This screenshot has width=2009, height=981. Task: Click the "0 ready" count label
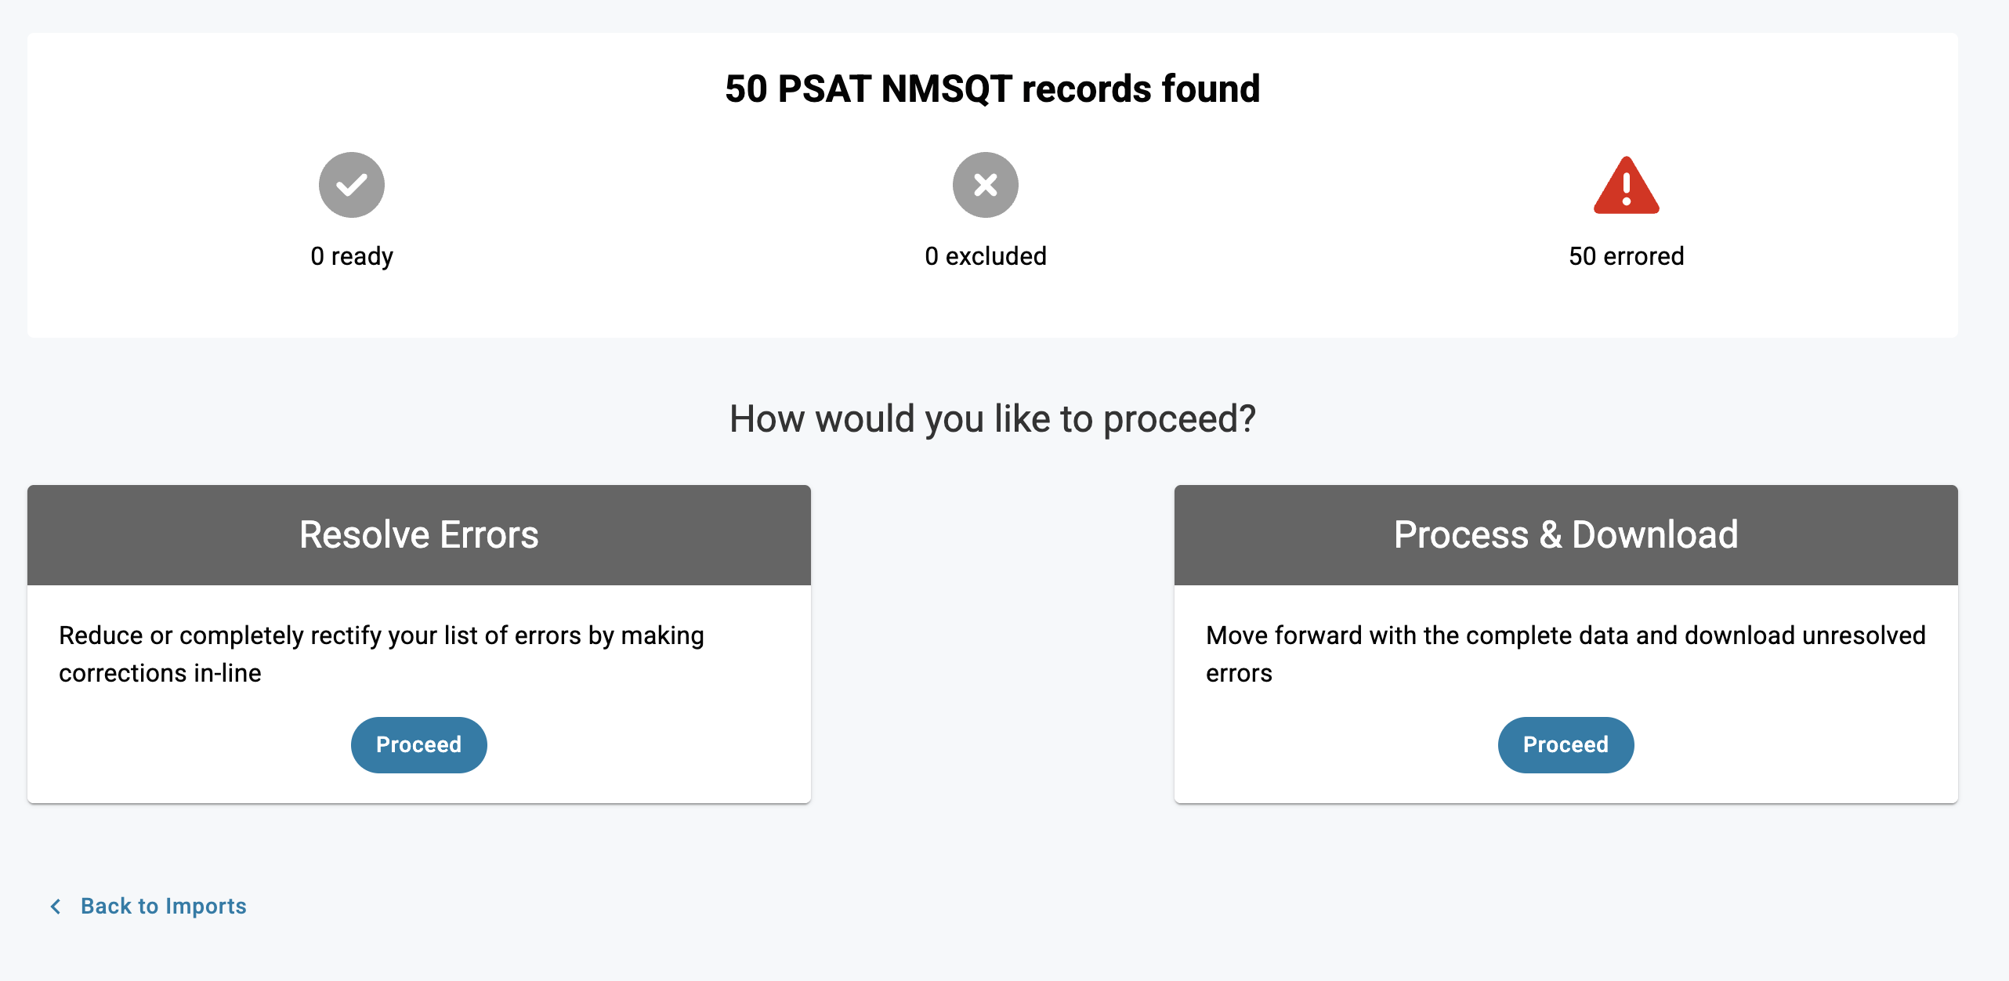(351, 256)
